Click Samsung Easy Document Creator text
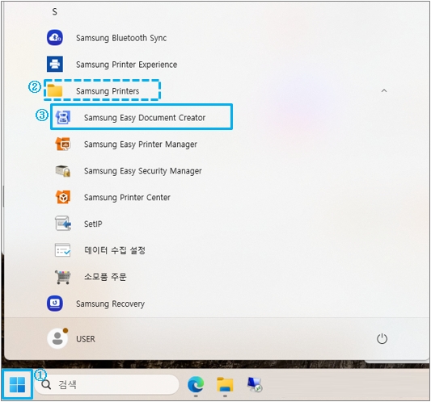Image resolution: width=431 pixels, height=402 pixels. coord(145,117)
